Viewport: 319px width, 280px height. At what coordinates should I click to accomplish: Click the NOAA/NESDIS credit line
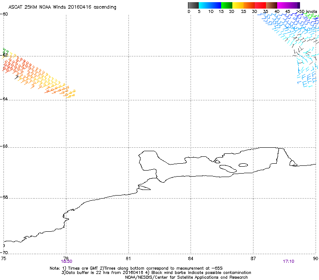click(186, 277)
